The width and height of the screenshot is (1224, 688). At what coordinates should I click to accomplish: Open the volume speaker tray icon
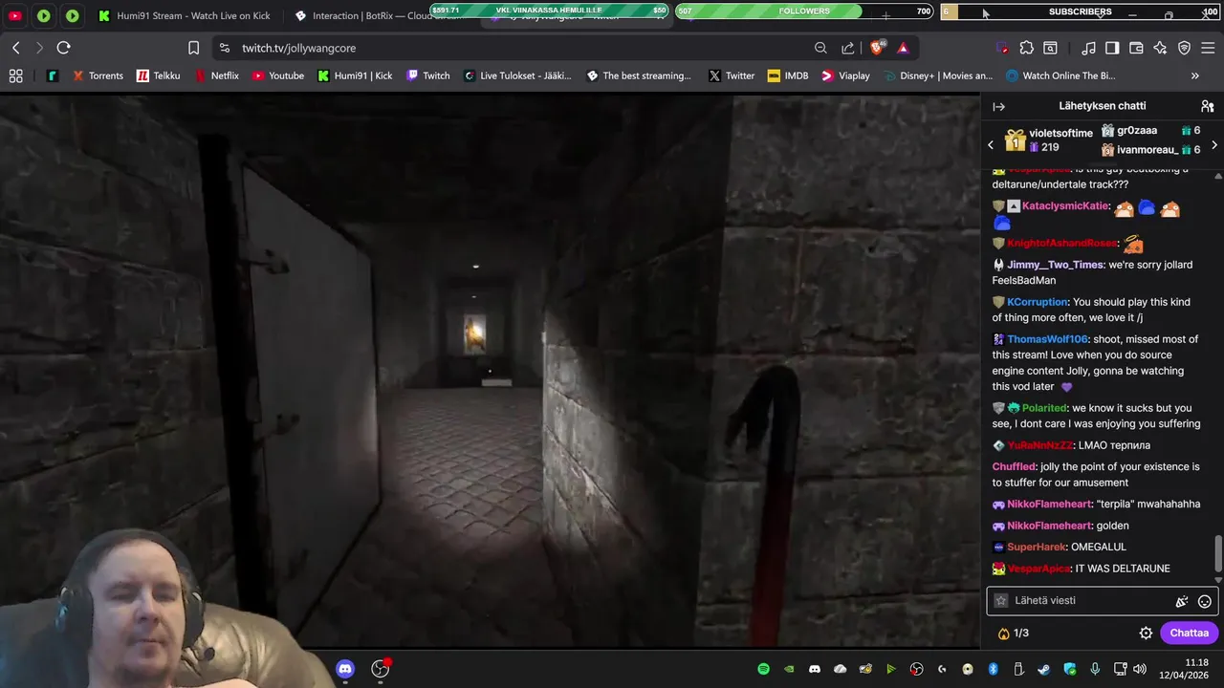tap(1142, 669)
